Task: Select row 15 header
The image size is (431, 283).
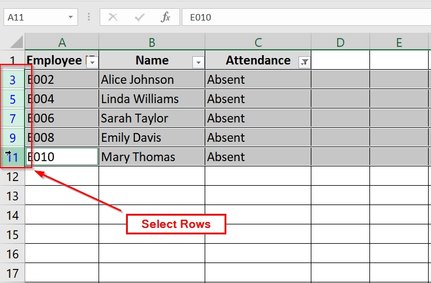Action: [x=12, y=234]
